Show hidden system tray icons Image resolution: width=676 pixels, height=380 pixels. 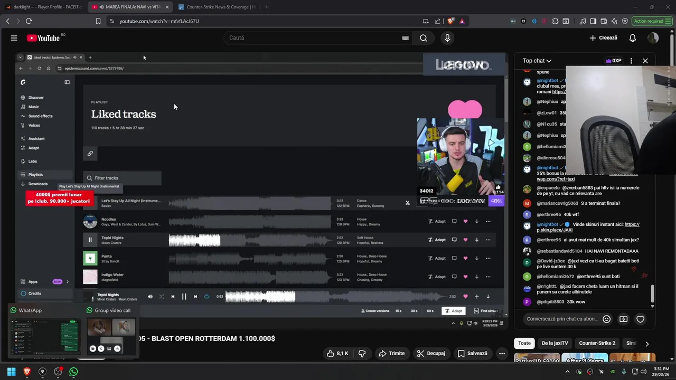point(568,372)
